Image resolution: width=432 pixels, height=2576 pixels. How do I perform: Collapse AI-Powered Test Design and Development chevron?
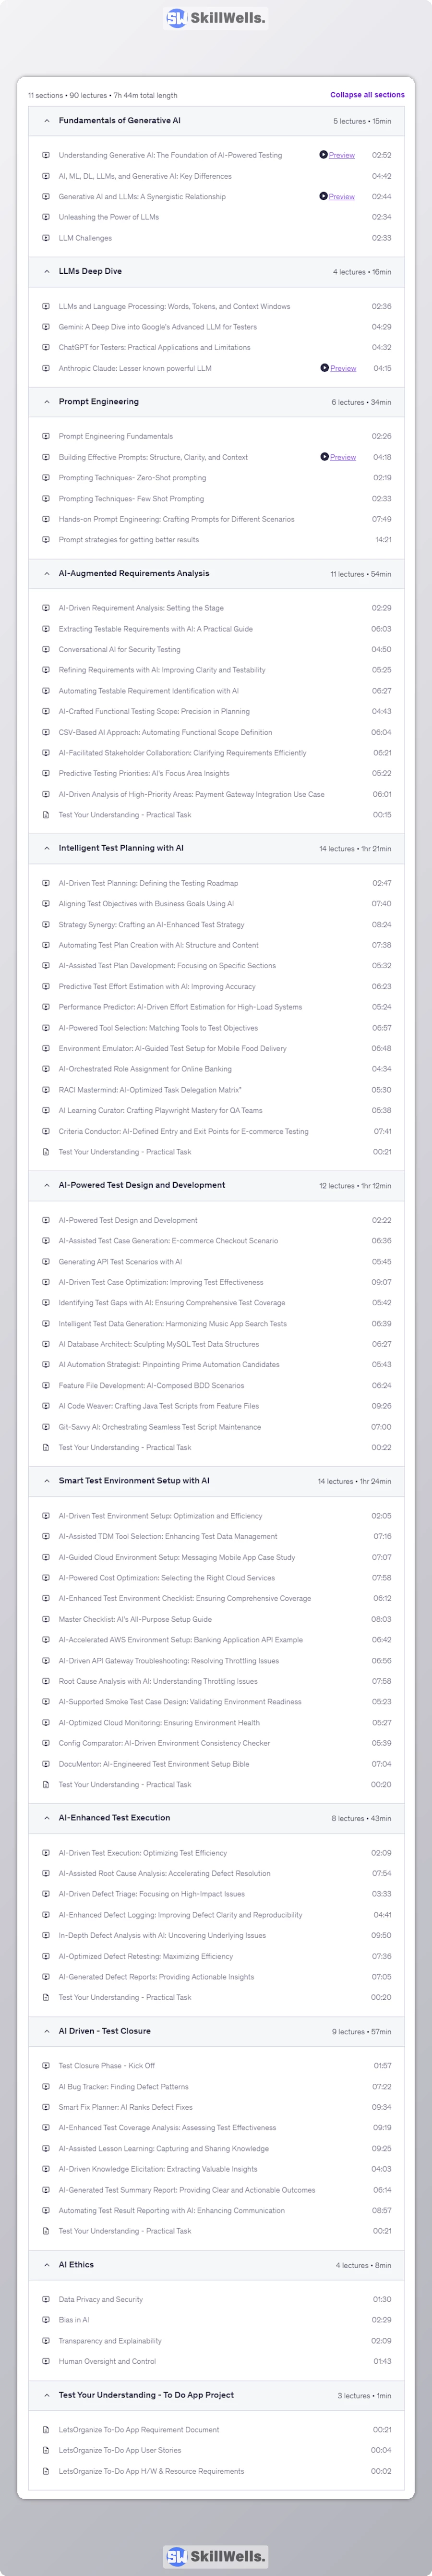click(x=46, y=1185)
